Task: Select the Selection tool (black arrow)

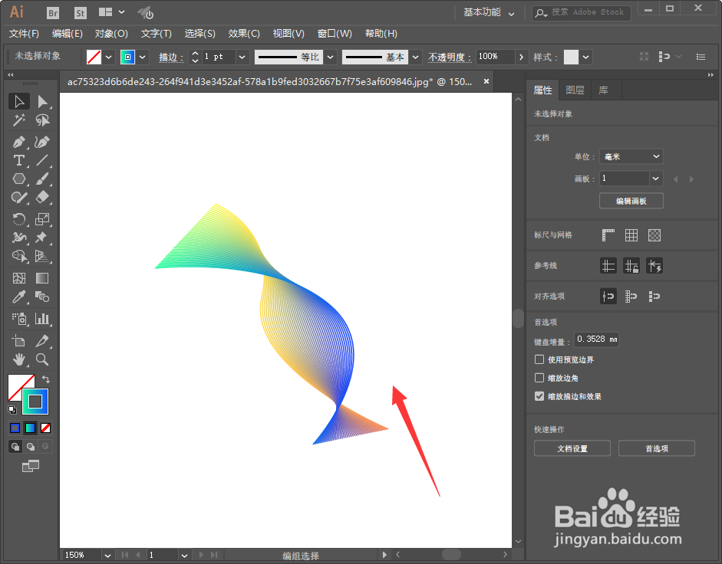Action: (19, 102)
